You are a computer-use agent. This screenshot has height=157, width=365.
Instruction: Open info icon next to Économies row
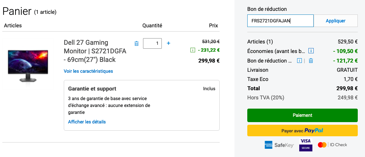click(x=311, y=51)
